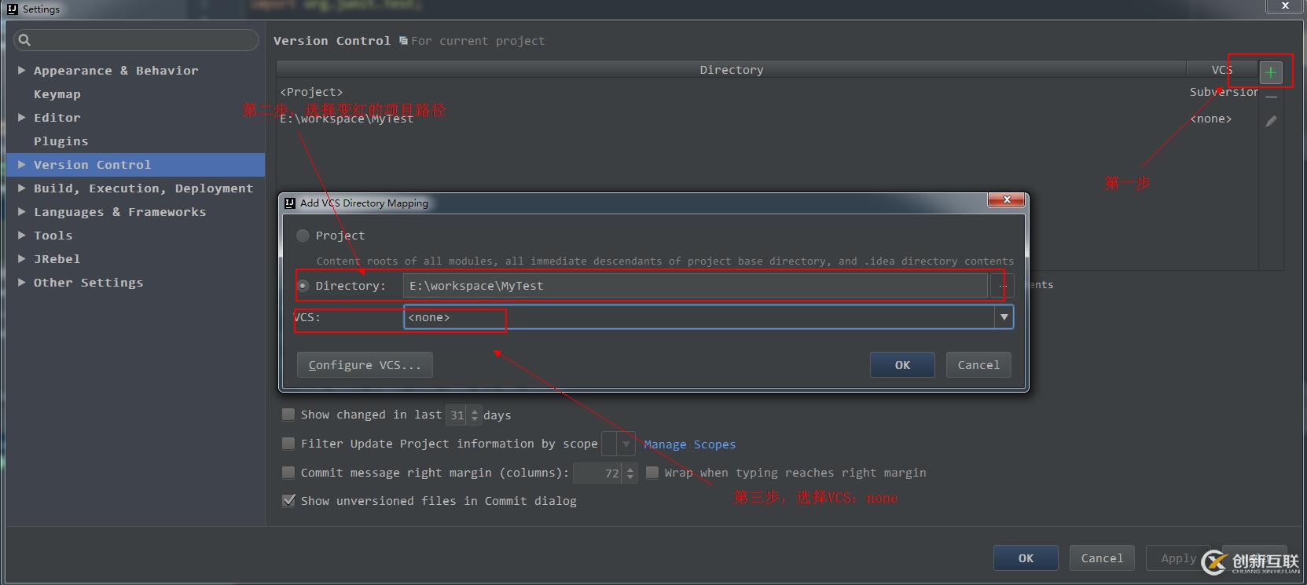Expand Appearance & Behavior tree node
1307x585 pixels.
[x=22, y=71]
